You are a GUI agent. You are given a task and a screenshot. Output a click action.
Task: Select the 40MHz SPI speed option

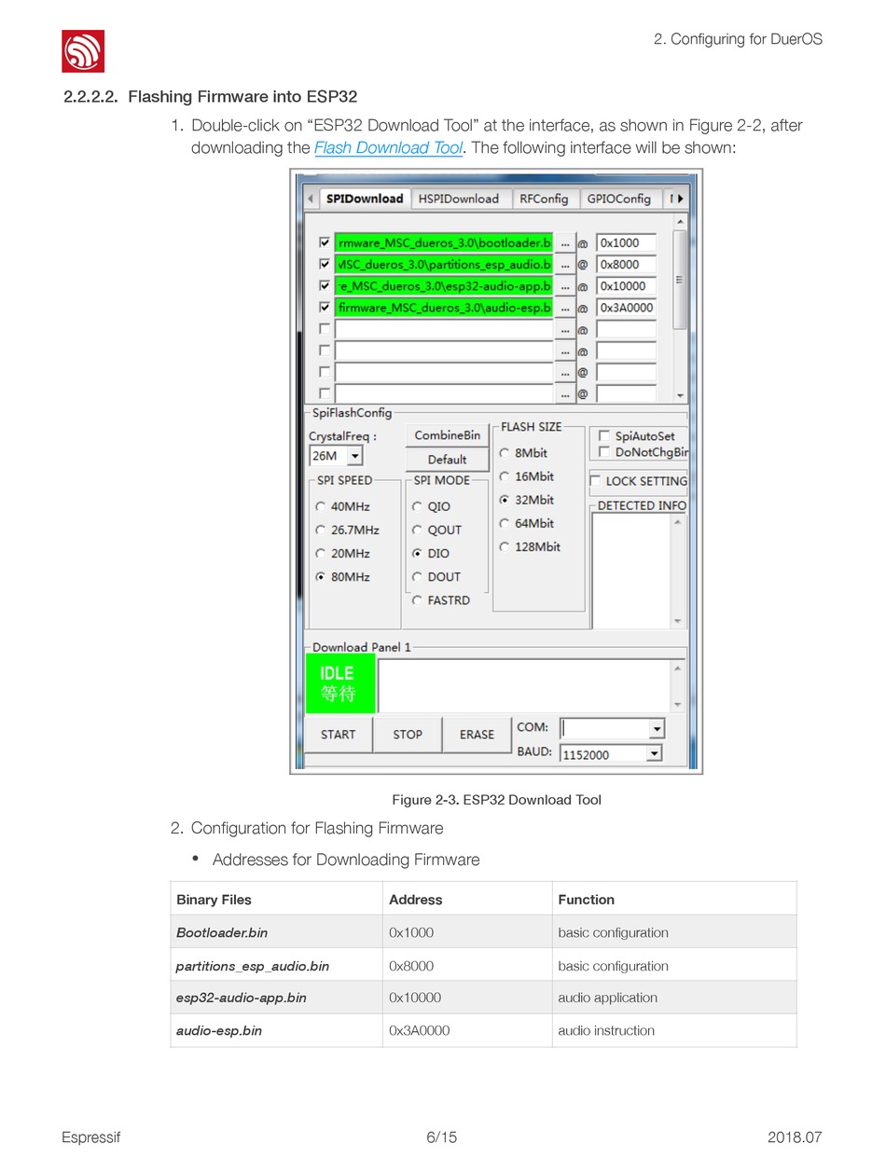(x=321, y=507)
